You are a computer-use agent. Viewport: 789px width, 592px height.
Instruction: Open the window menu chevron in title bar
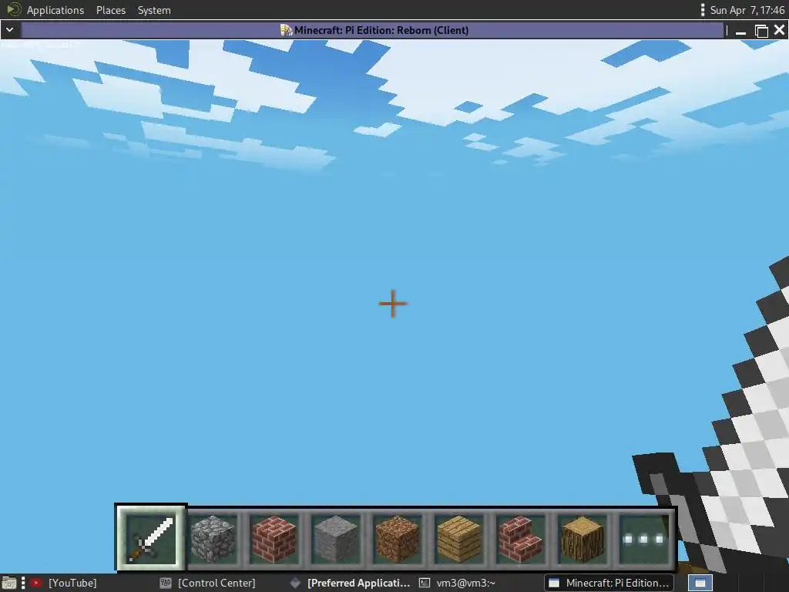[9, 30]
